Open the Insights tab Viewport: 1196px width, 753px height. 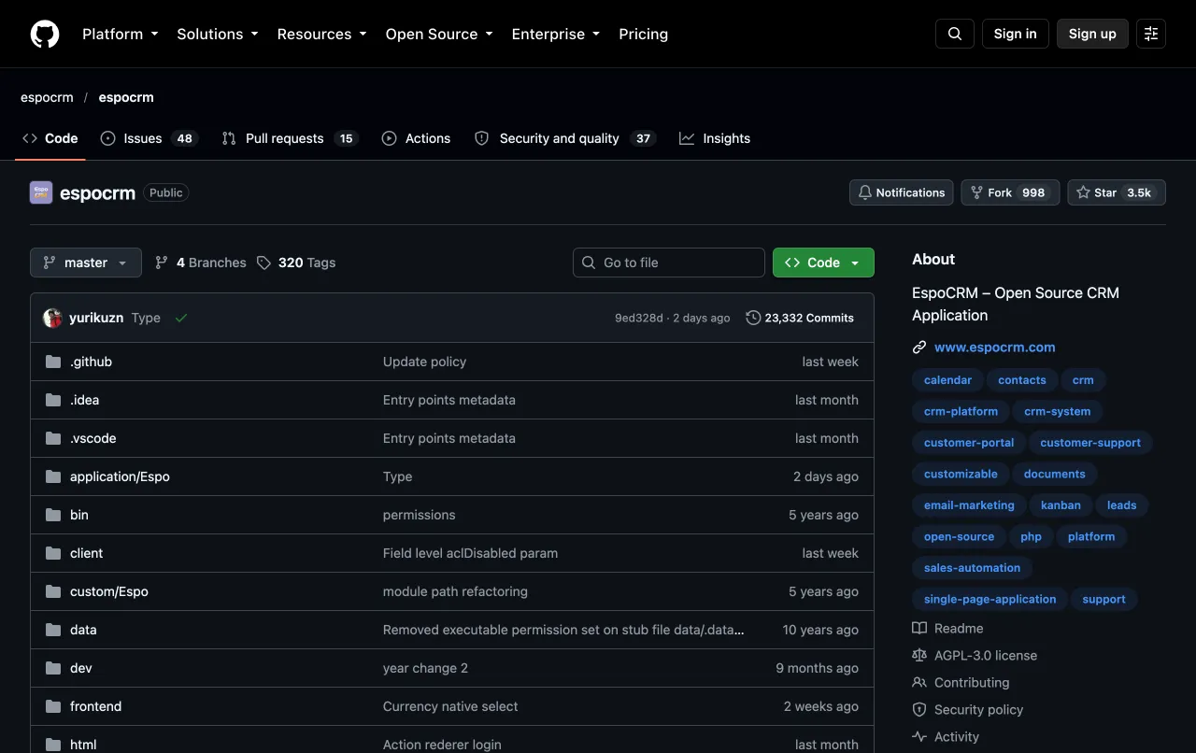coord(715,138)
